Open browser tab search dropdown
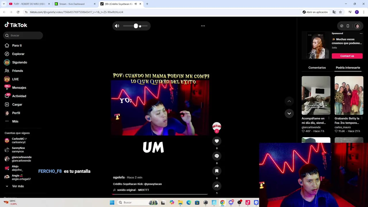 click(x=4, y=4)
